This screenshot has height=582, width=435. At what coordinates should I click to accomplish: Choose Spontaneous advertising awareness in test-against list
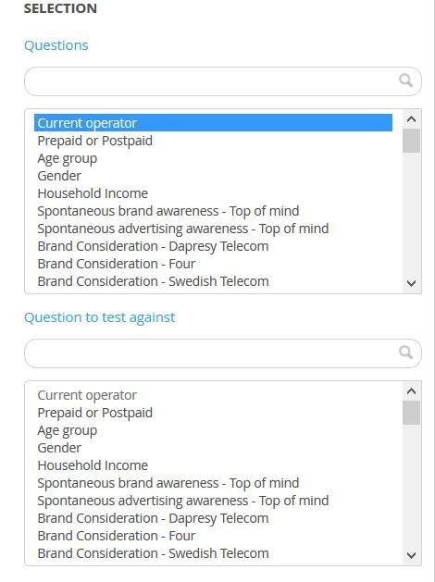213,501
